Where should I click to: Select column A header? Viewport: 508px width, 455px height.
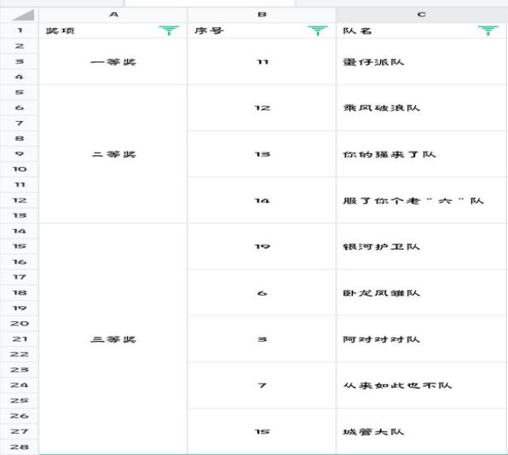[113, 14]
